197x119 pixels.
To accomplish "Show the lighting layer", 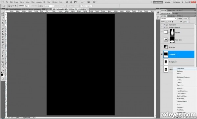I will [162, 32].
